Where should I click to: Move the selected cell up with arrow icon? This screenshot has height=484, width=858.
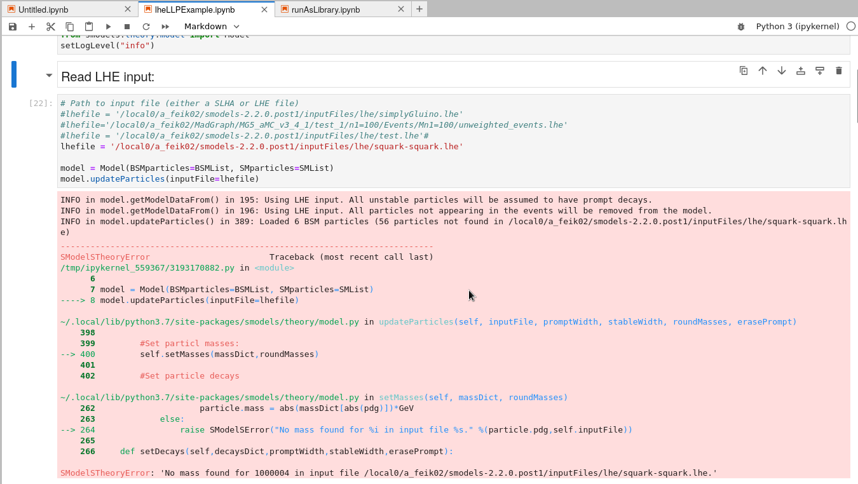click(763, 71)
